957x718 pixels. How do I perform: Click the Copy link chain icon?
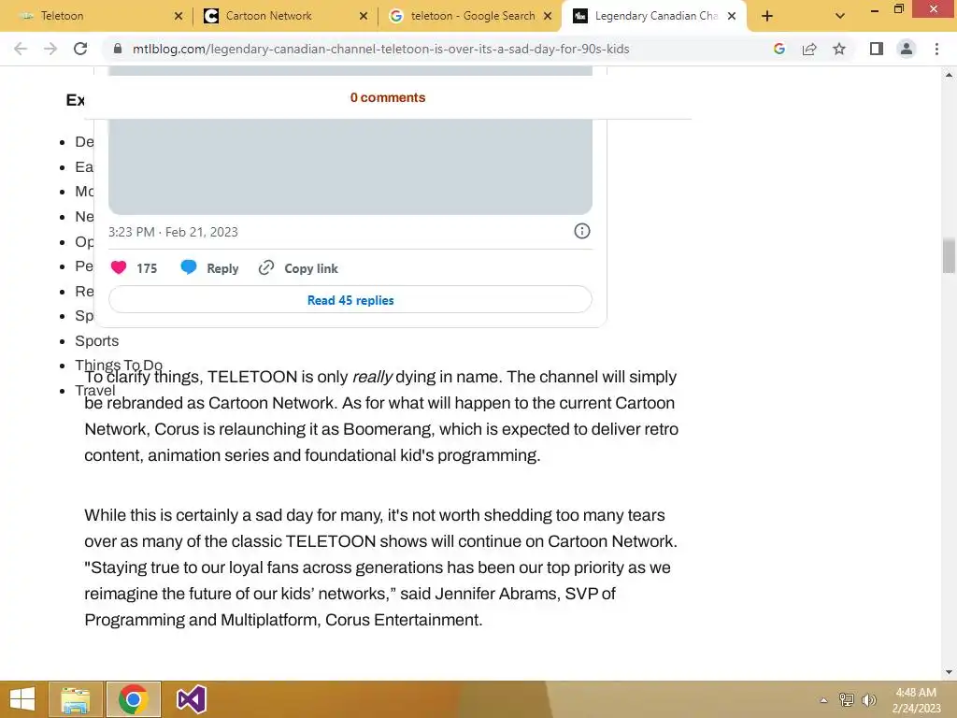tap(266, 267)
